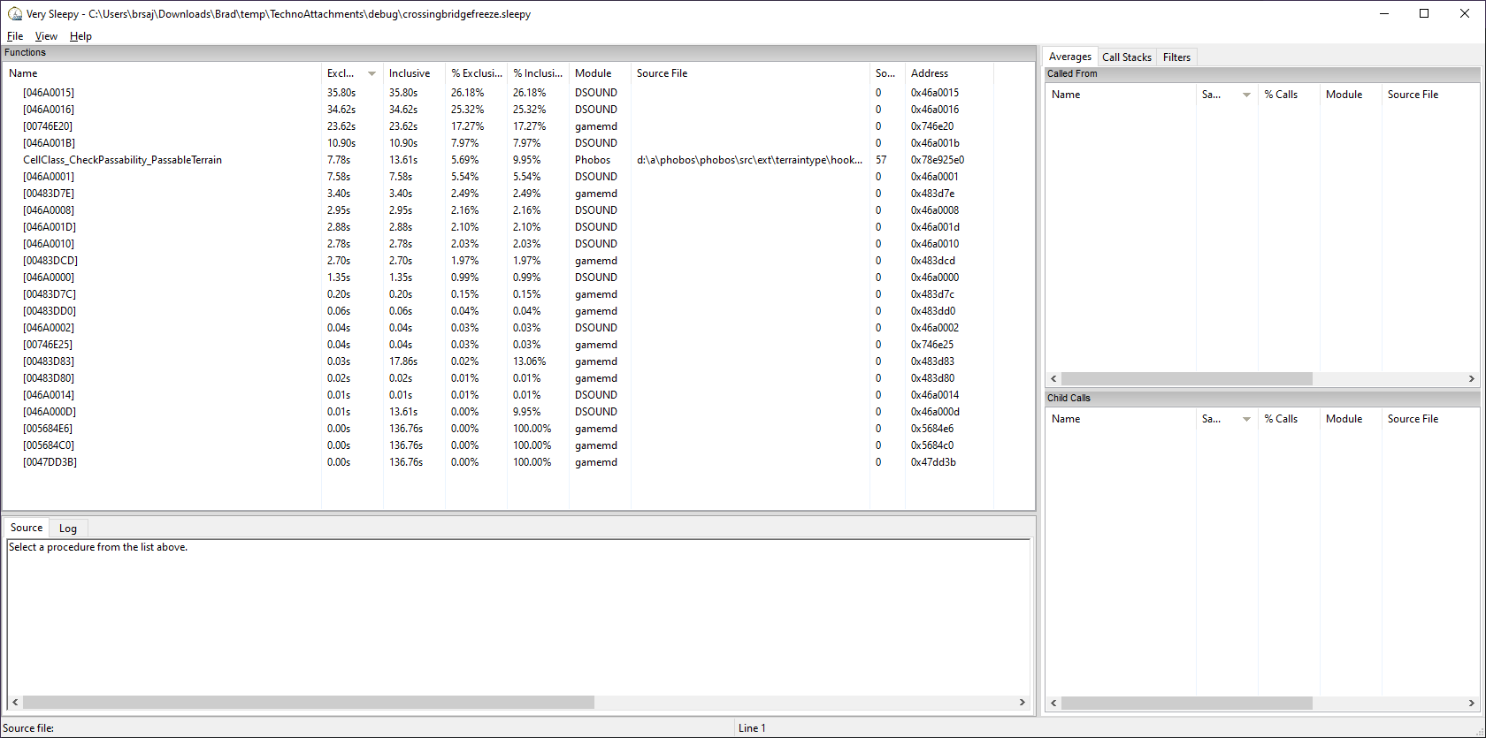Click the Called From scroll right arrow
Viewport: 1486px width, 738px height.
point(1471,378)
